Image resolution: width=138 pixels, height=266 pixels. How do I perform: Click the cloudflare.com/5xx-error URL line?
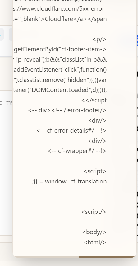(60, 9)
